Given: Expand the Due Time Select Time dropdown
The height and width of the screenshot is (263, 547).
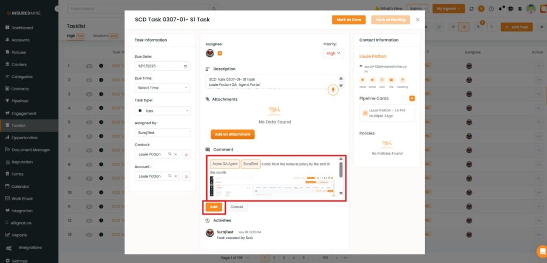Looking at the screenshot, I should tap(162, 87).
